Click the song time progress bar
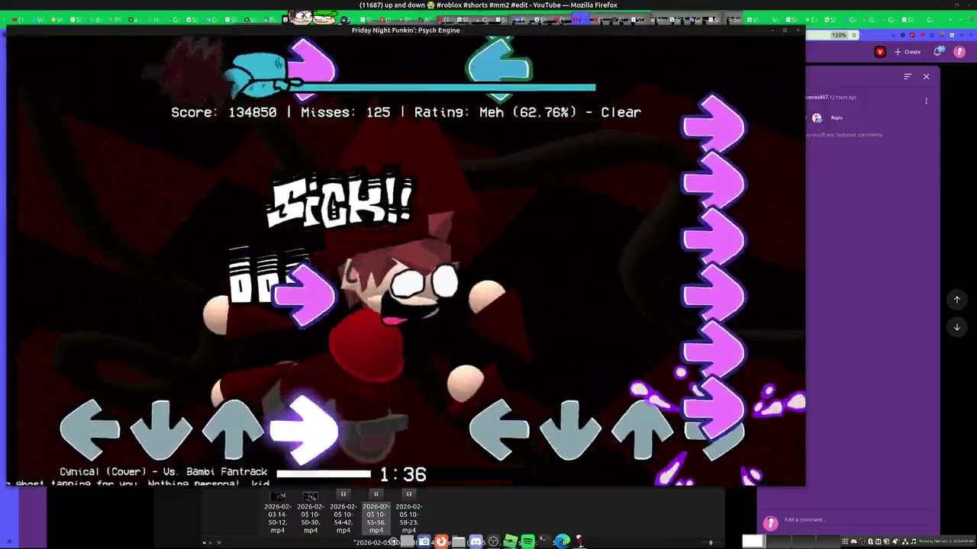Viewport: 977px width, 549px height. point(324,474)
